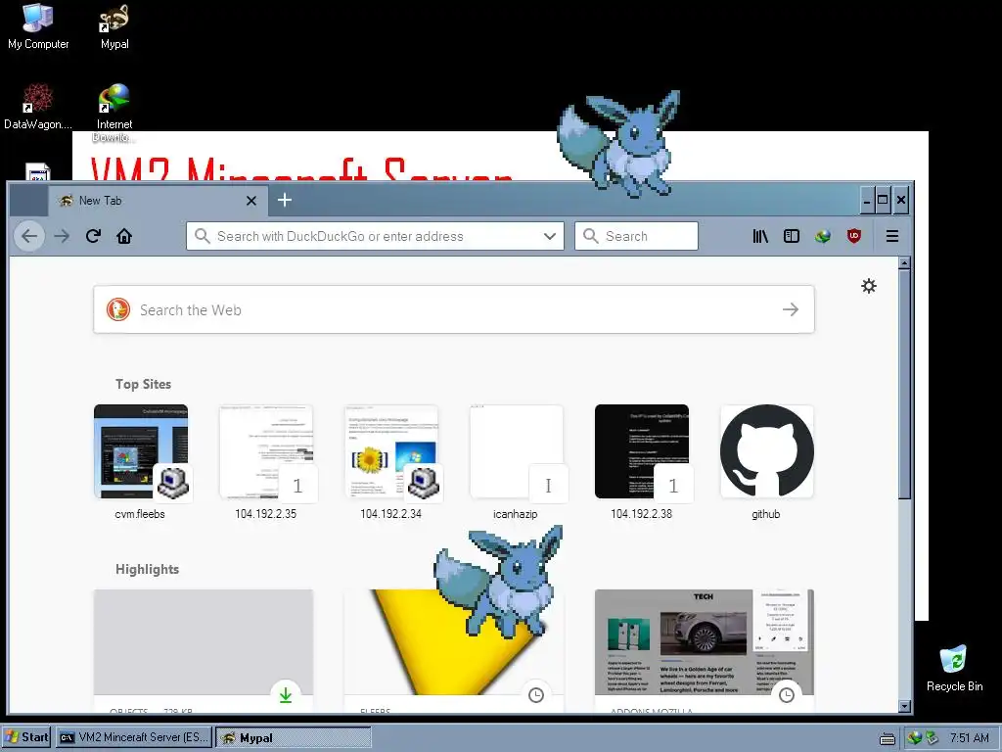The height and width of the screenshot is (752, 1002).
Task: Open the Start menu
Action: [26, 737]
